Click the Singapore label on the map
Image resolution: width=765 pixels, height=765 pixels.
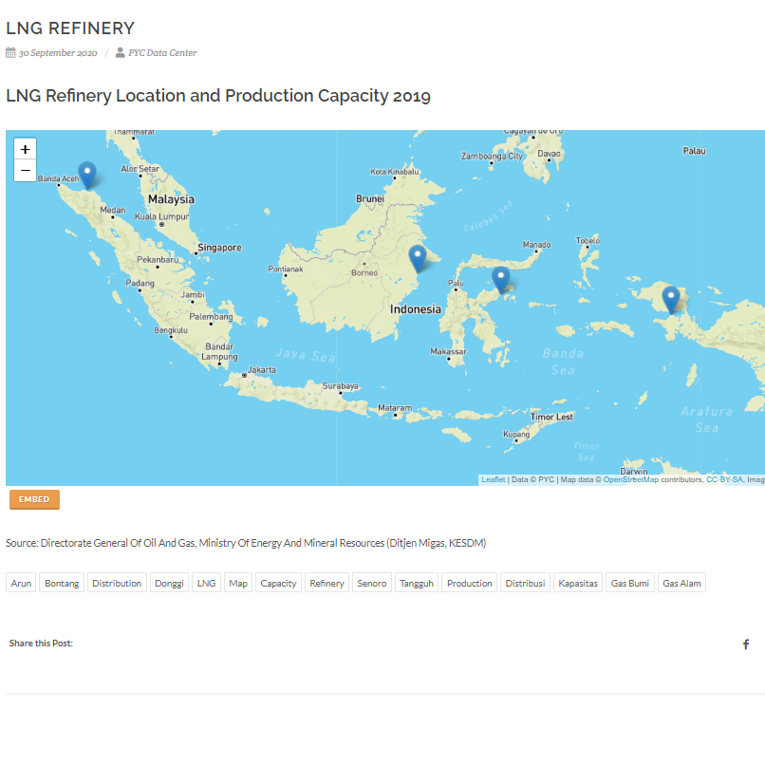[x=219, y=248]
